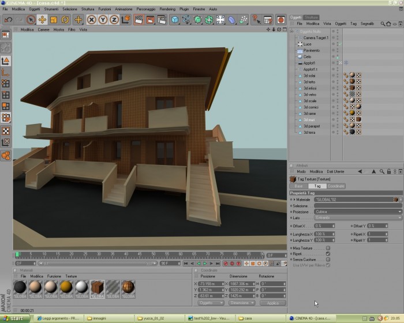This screenshot has width=404, height=323.
Task: Switch world/object coordinate system icon
Action: pyautogui.click(x=125, y=20)
